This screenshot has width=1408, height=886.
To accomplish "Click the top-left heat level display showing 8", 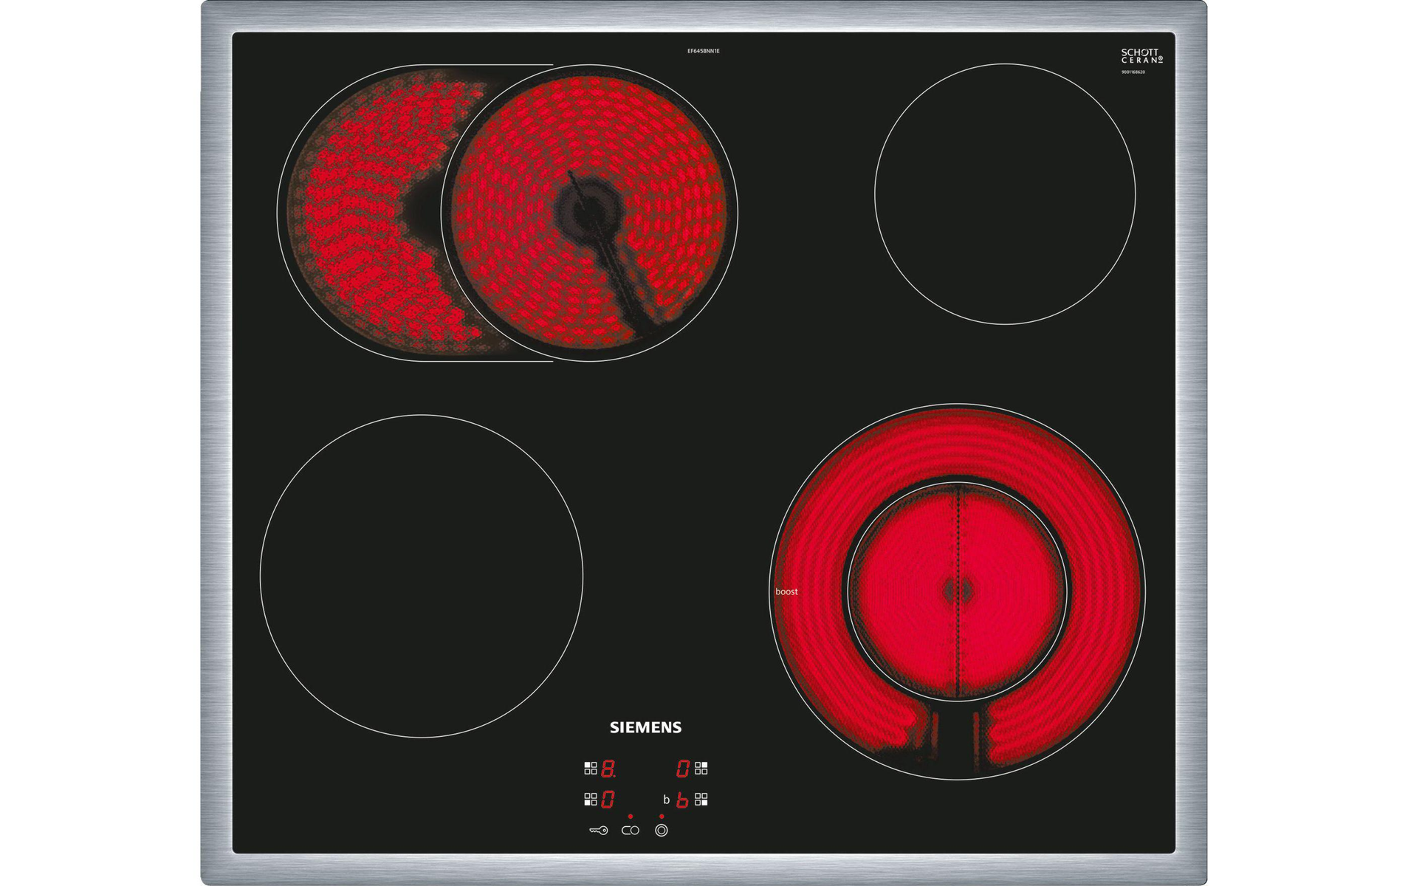I will pyautogui.click(x=608, y=769).
